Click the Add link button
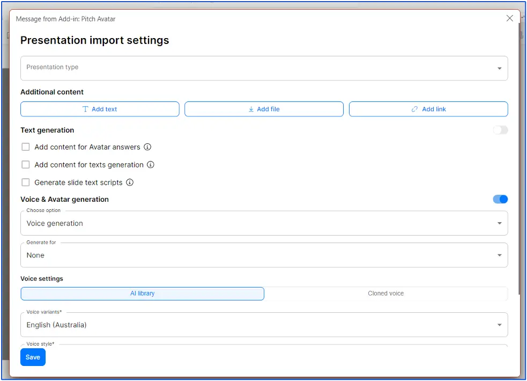Screen dimensions: 527x381 428,109
